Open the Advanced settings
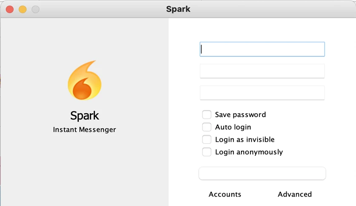The height and width of the screenshot is (206, 356). [x=295, y=194]
